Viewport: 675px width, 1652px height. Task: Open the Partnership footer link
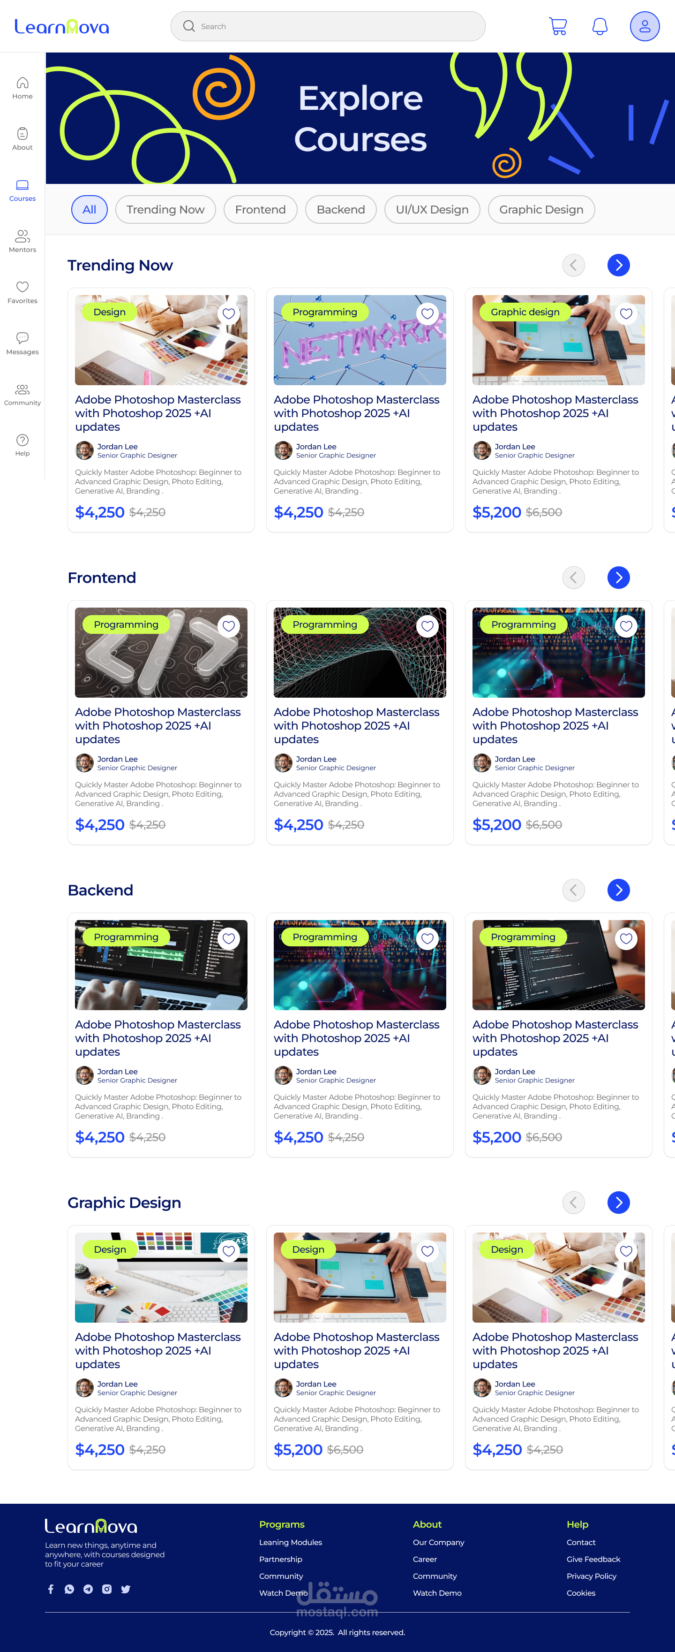(x=280, y=1559)
